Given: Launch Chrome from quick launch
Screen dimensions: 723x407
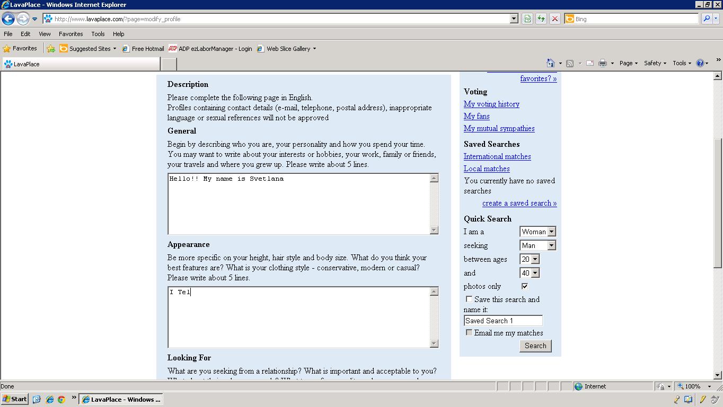Looking at the screenshot, I should 61,400.
